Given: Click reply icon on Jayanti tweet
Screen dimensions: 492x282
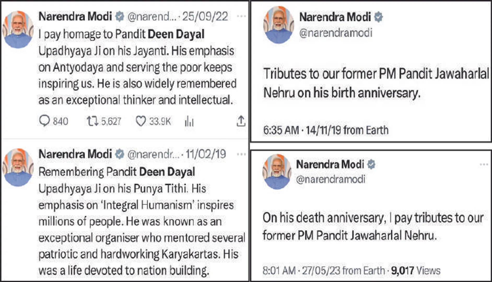Looking at the screenshot, I should [44, 121].
